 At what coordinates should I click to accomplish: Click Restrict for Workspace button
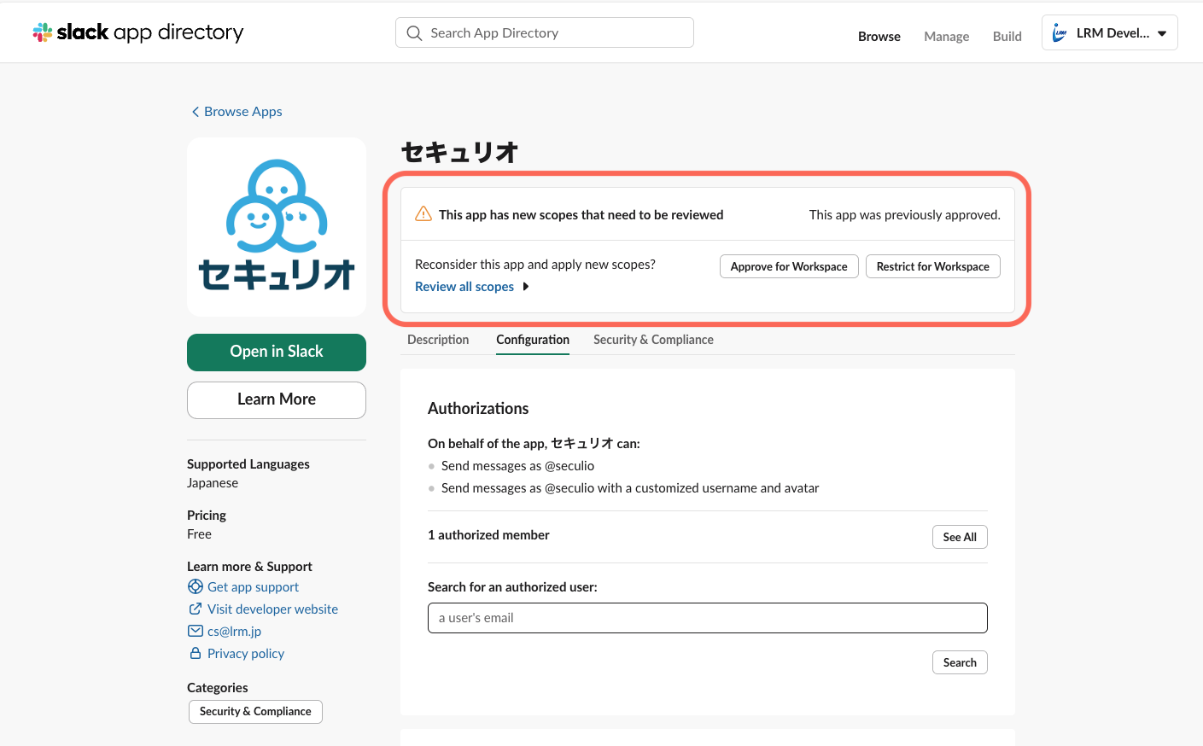pos(933,266)
